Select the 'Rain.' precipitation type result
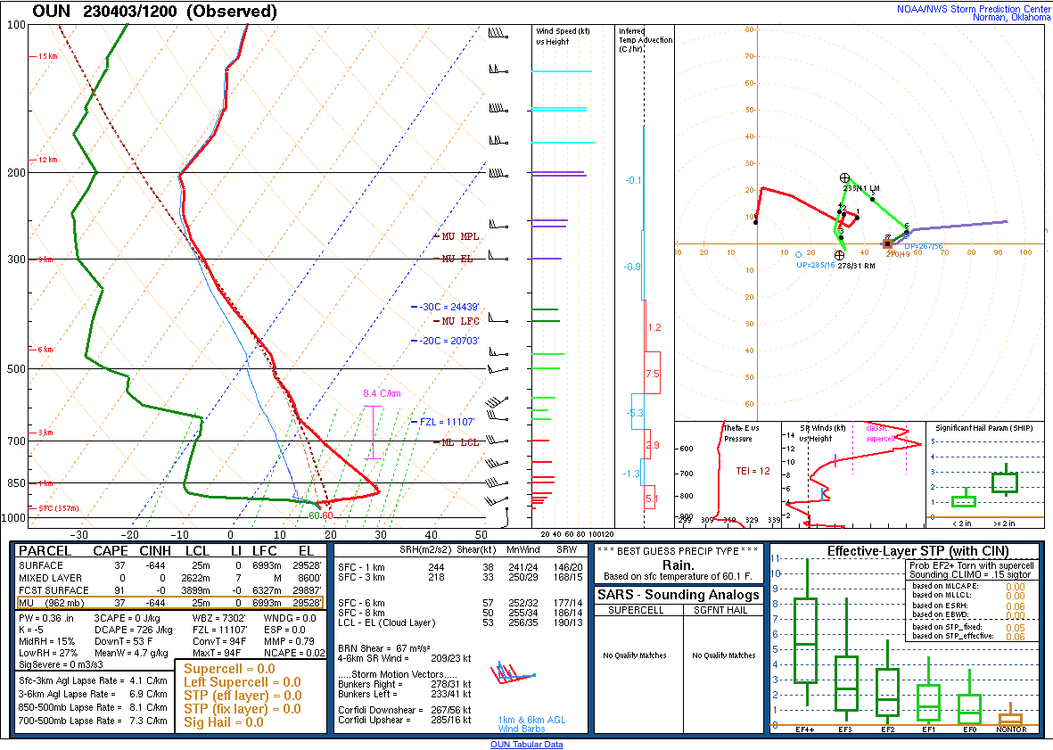1053x750 pixels. [679, 565]
